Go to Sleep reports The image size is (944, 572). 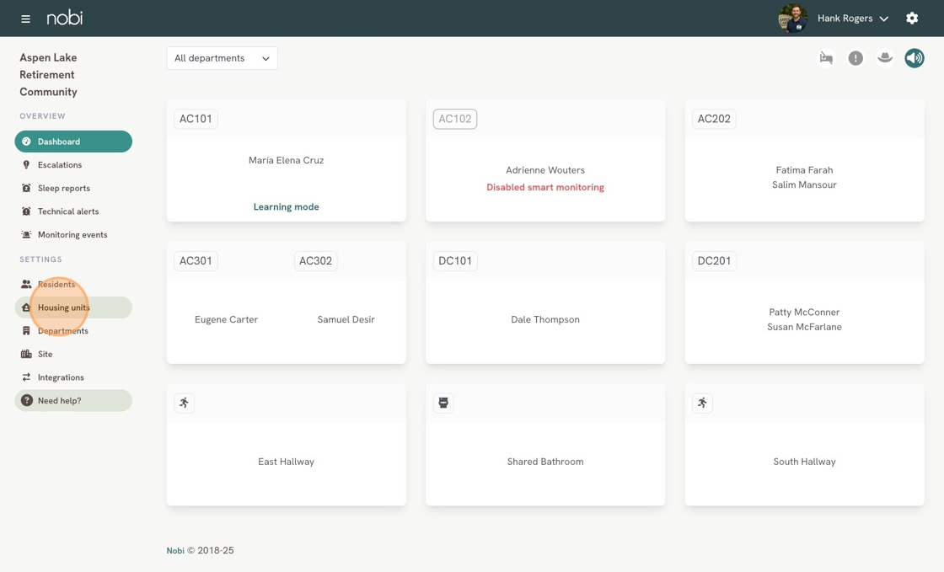tap(64, 189)
